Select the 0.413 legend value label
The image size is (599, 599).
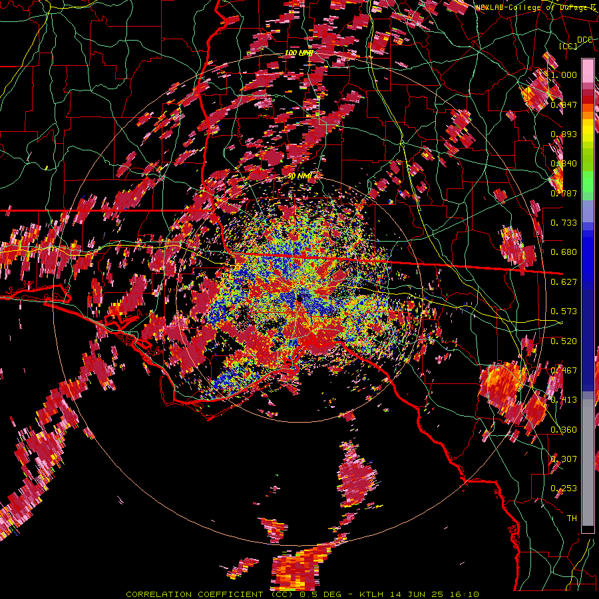coord(564,400)
